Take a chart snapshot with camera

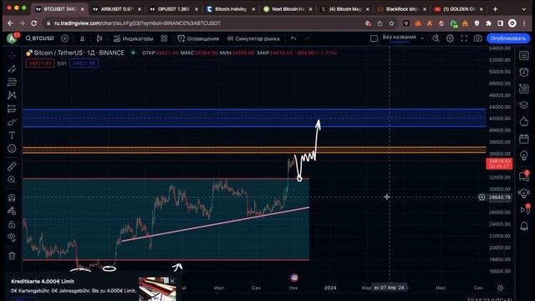[x=477, y=38]
